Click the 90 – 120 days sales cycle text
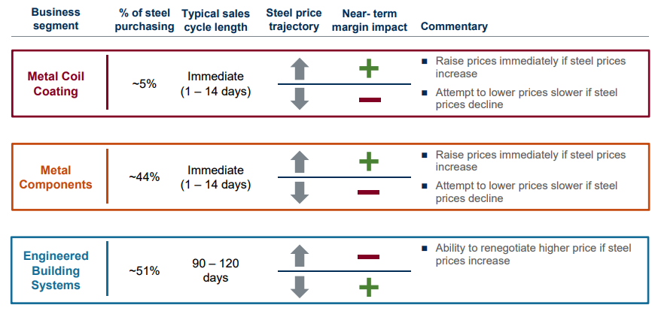The image size is (661, 314). pos(215,270)
